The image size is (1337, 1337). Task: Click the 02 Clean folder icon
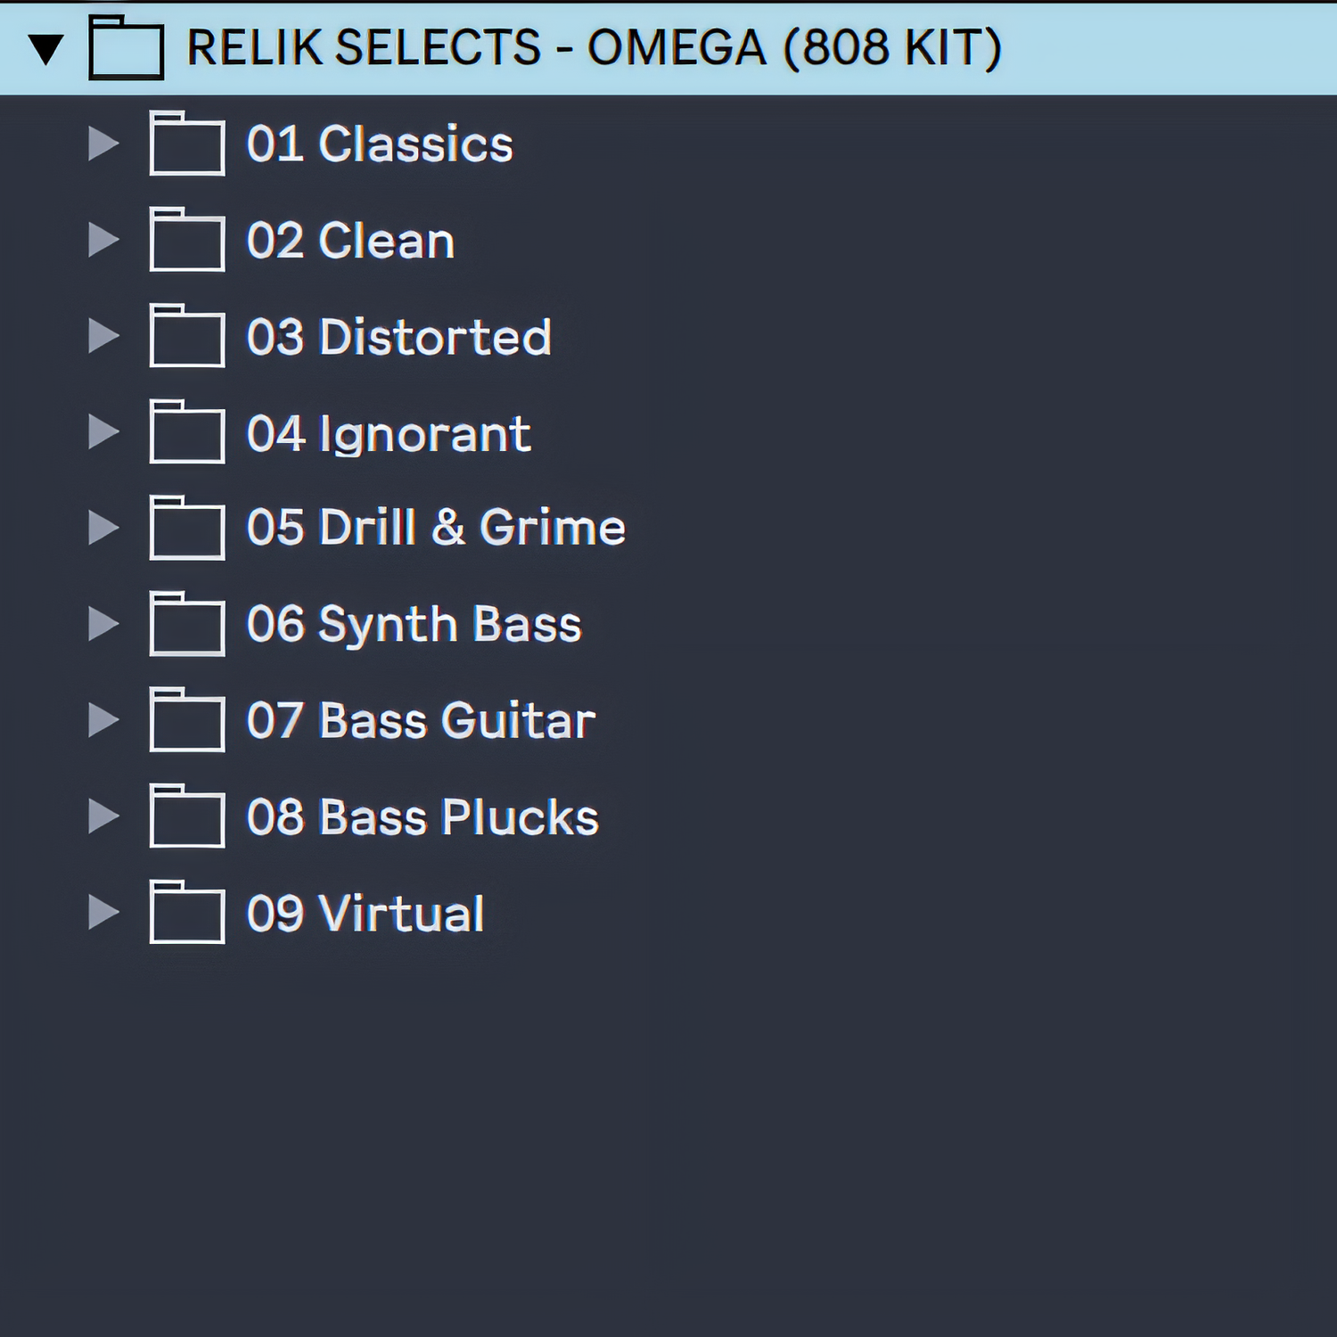(x=186, y=241)
